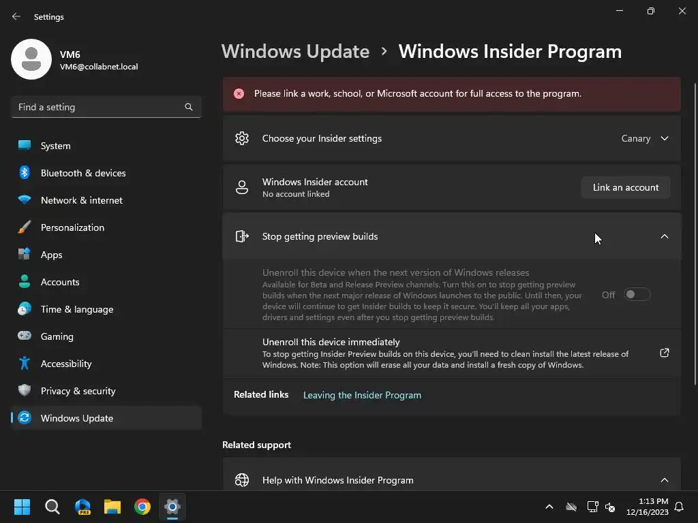Open Gaming settings
698x523 pixels.
point(106,336)
